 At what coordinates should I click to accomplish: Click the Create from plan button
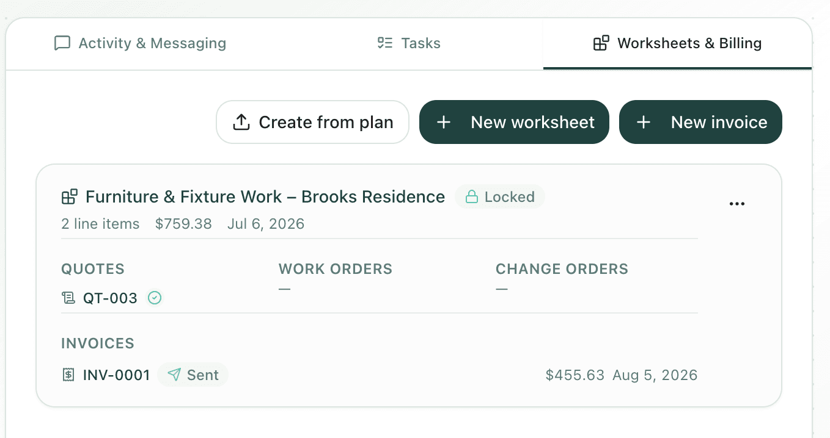coord(312,122)
